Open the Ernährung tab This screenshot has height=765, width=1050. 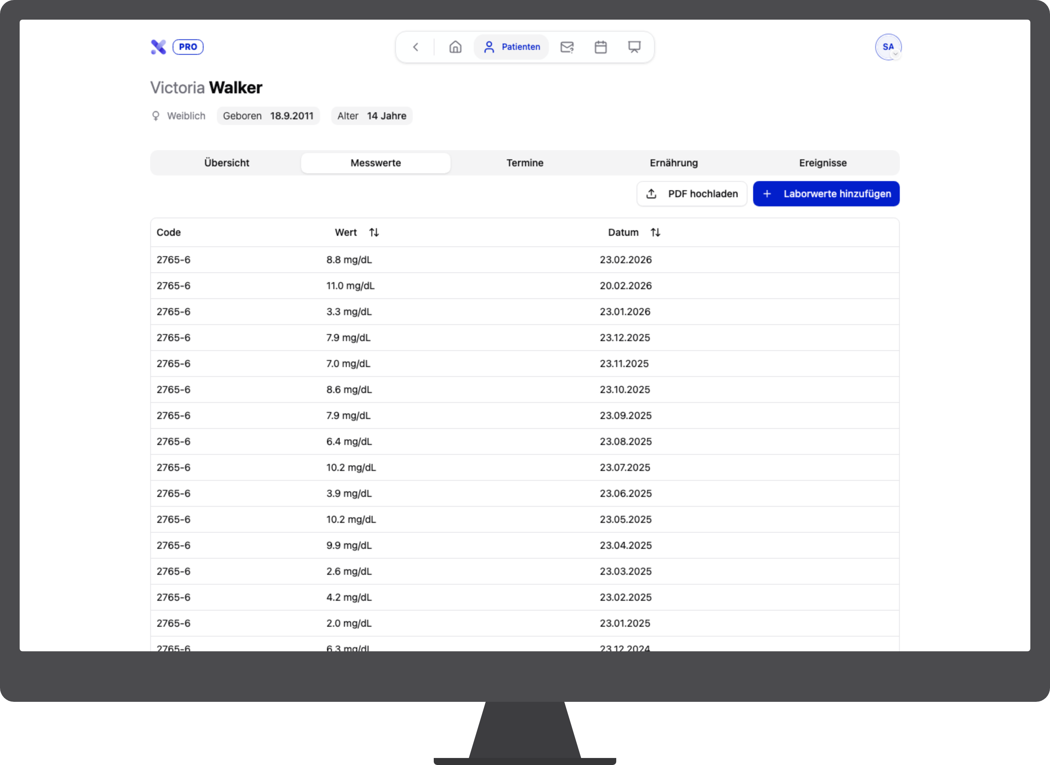[673, 163]
